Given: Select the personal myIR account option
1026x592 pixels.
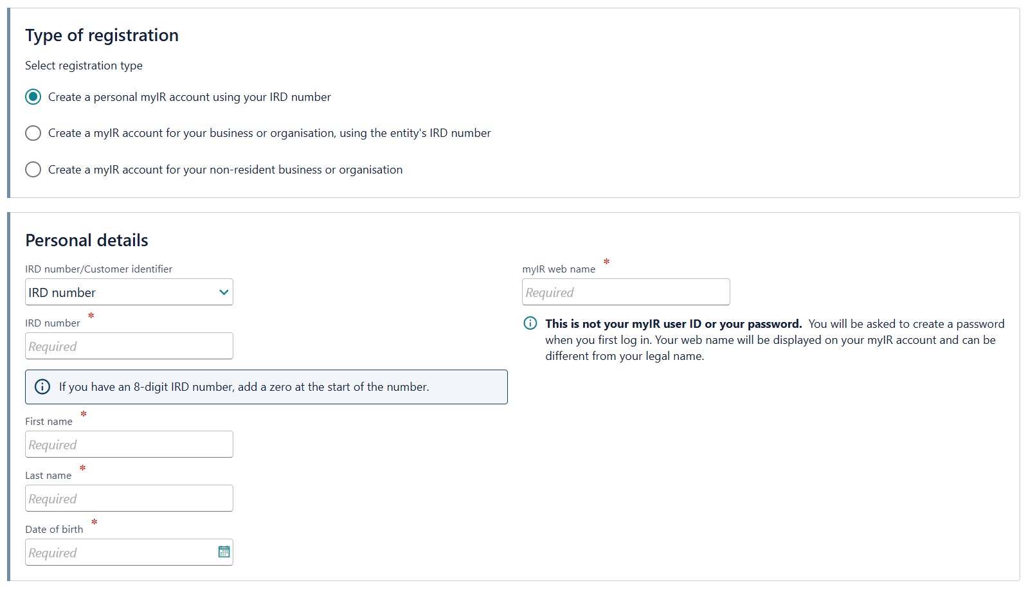Looking at the screenshot, I should 33,96.
